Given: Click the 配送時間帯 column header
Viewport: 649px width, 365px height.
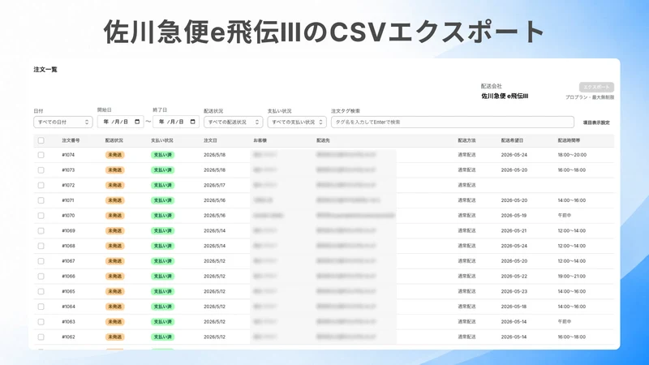Looking at the screenshot, I should 569,140.
